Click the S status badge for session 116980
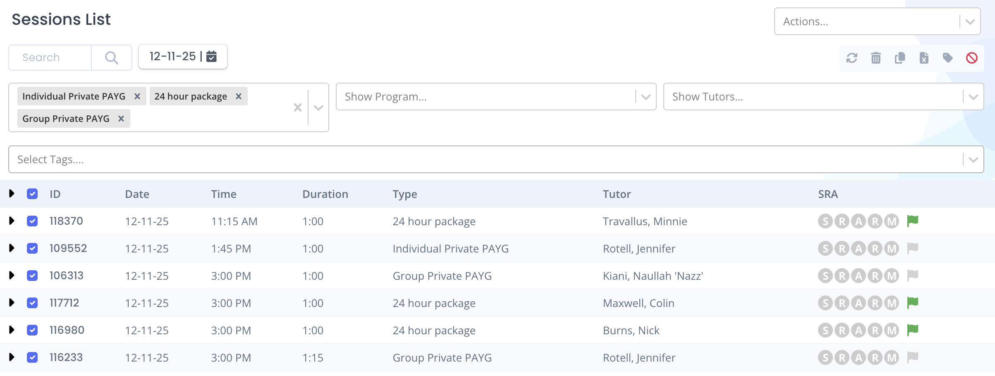The image size is (995, 376). 825,331
